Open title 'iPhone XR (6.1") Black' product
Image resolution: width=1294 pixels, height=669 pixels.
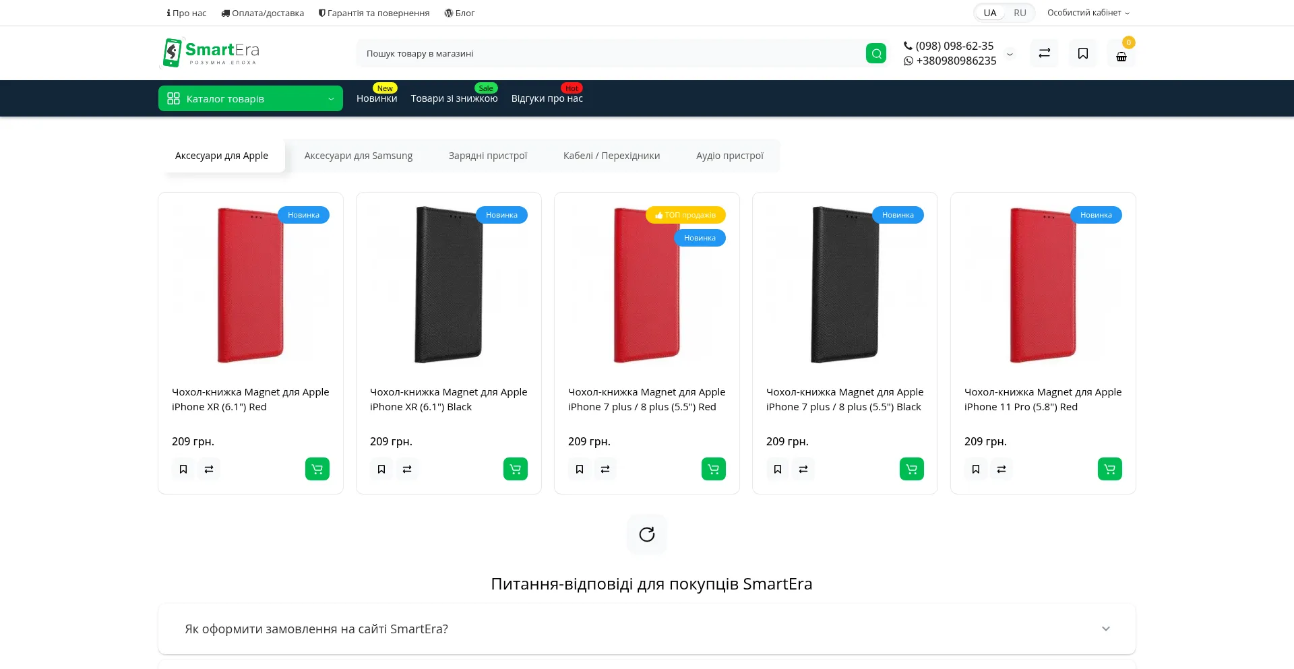point(449,400)
